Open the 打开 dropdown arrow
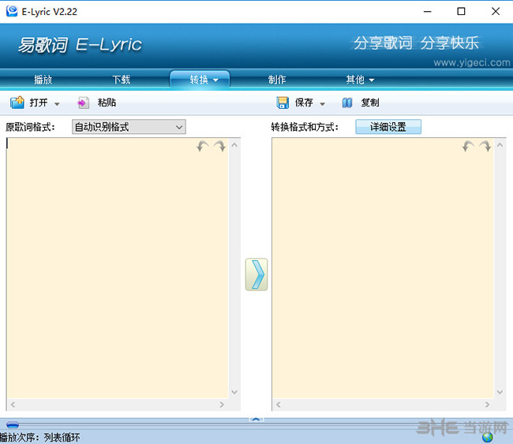 pyautogui.click(x=57, y=104)
